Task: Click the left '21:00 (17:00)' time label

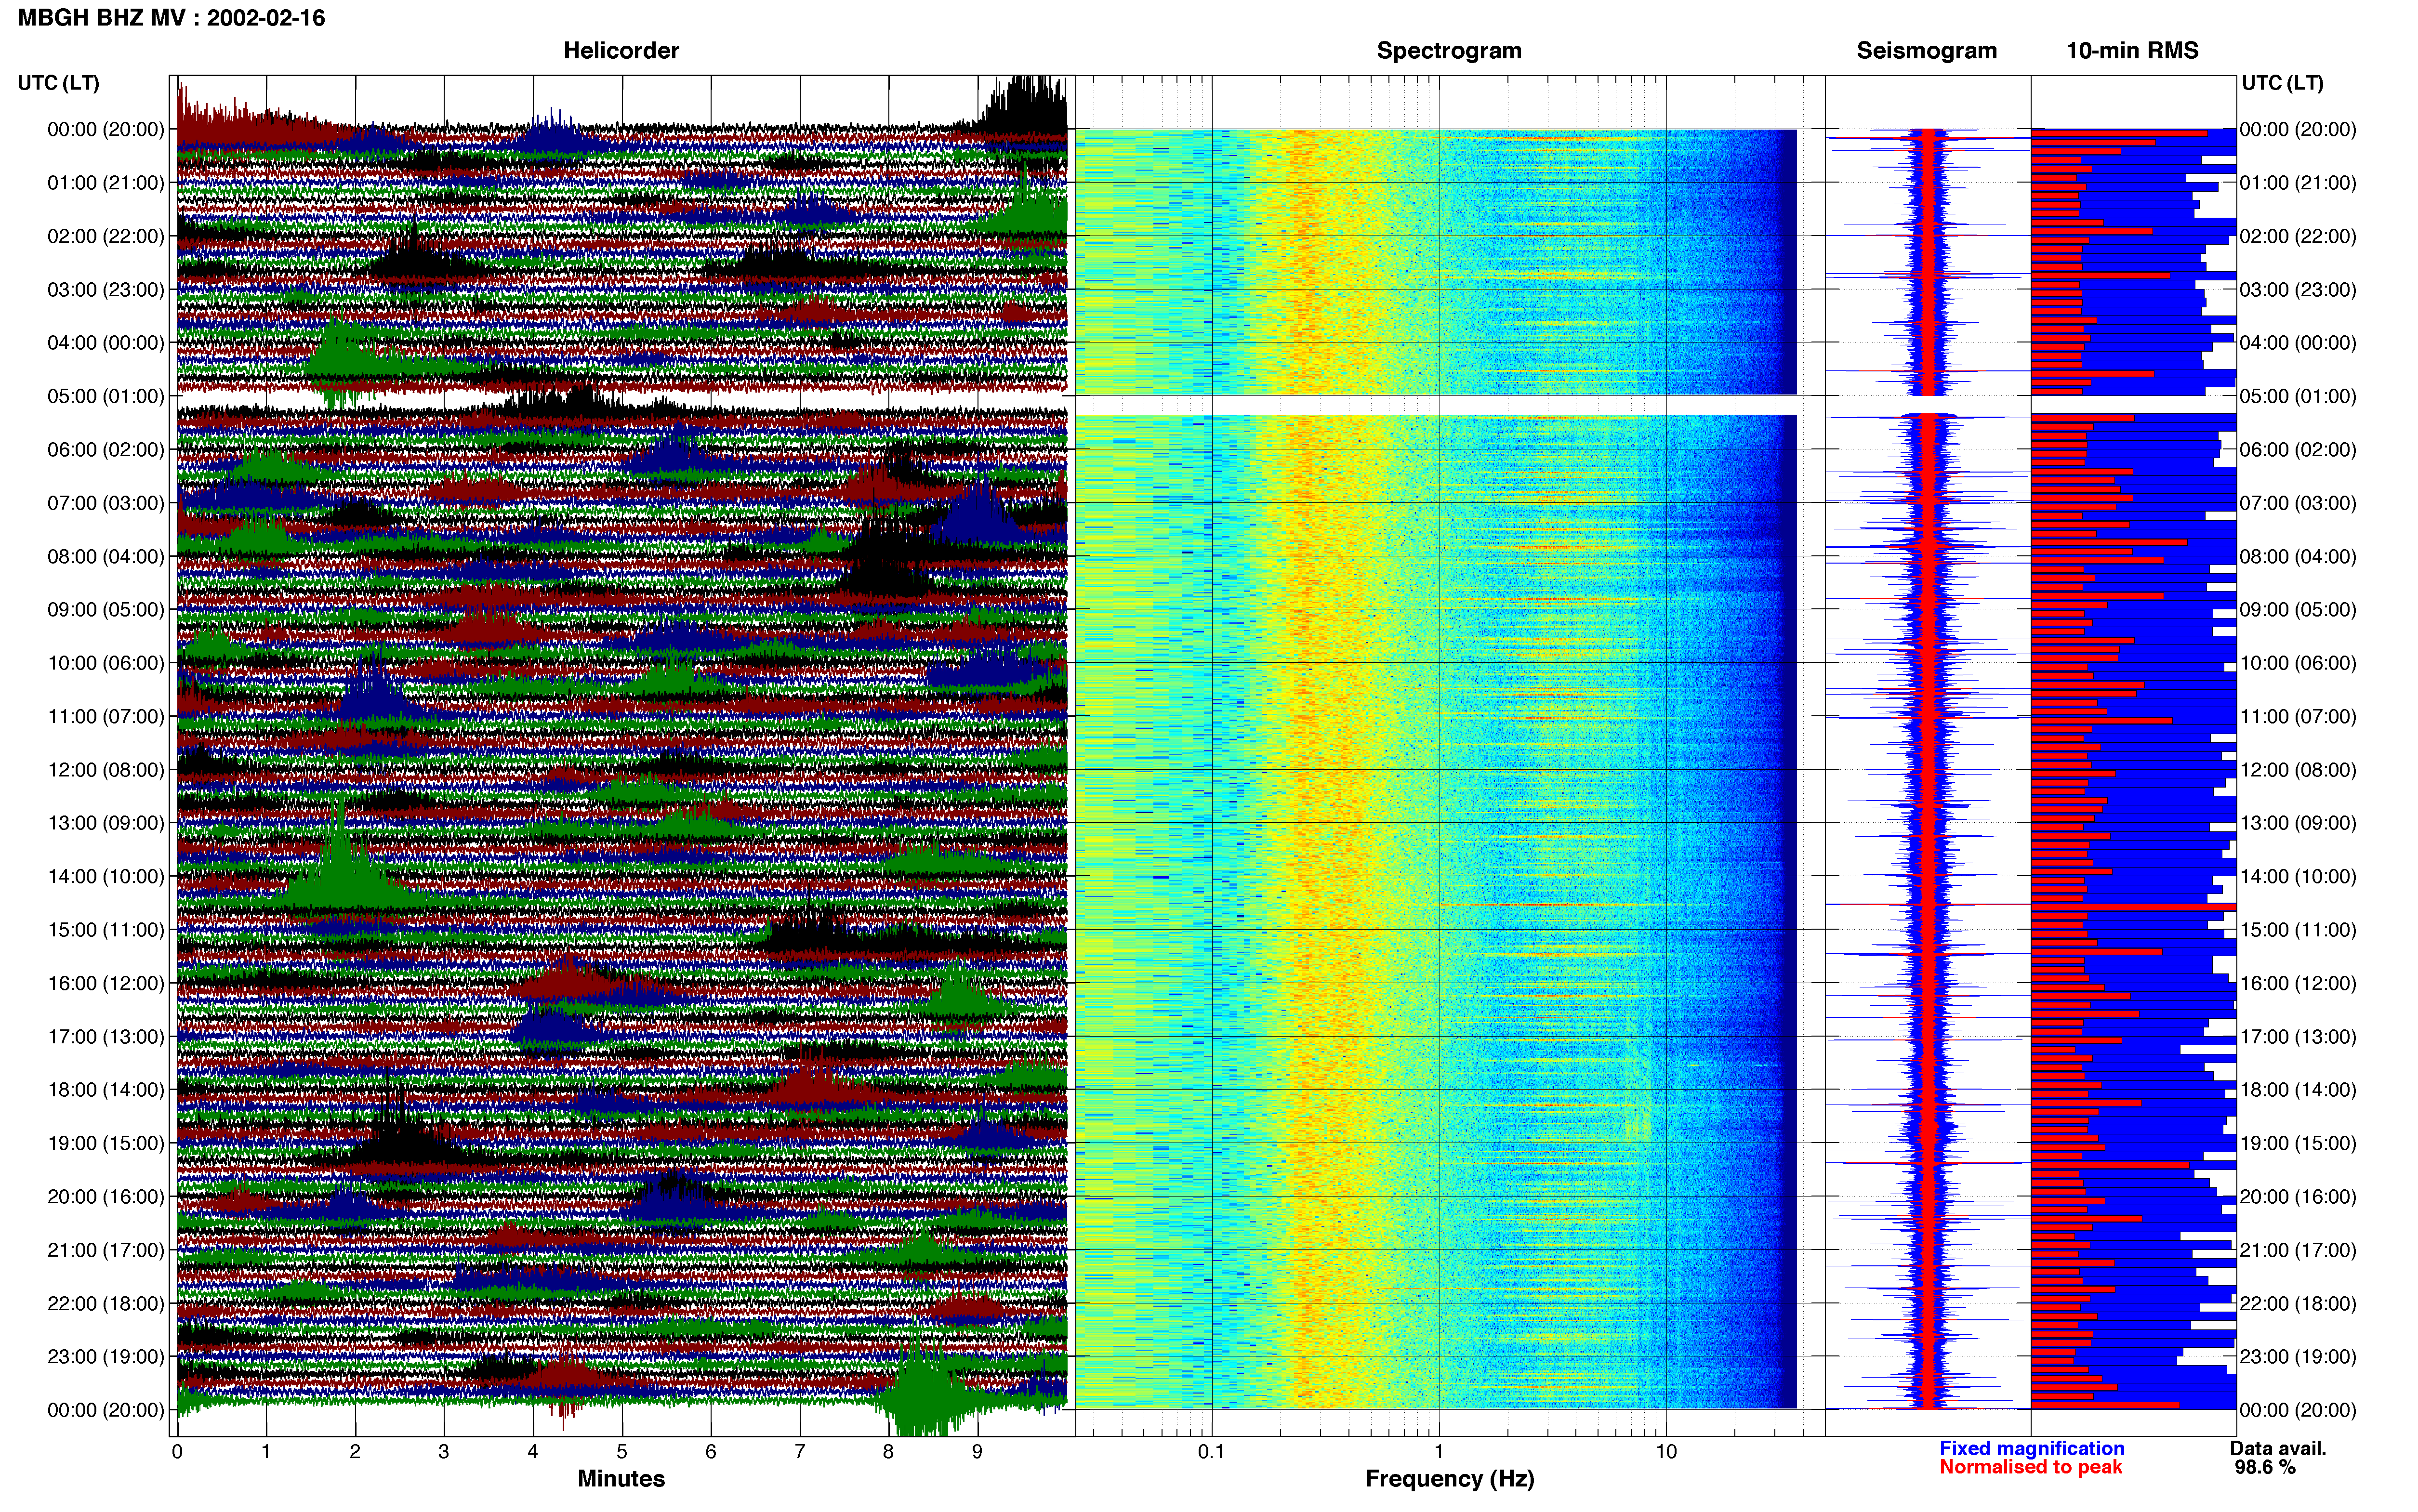Action: tap(106, 1249)
